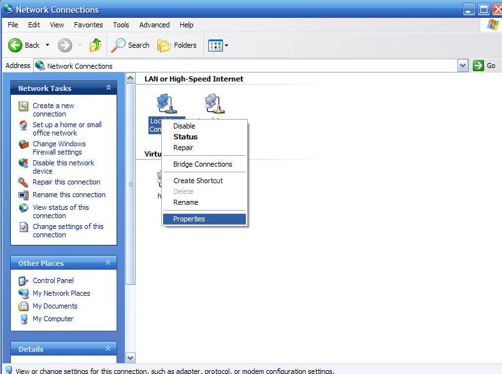Choose Bridge Connections in the context menu

(204, 164)
